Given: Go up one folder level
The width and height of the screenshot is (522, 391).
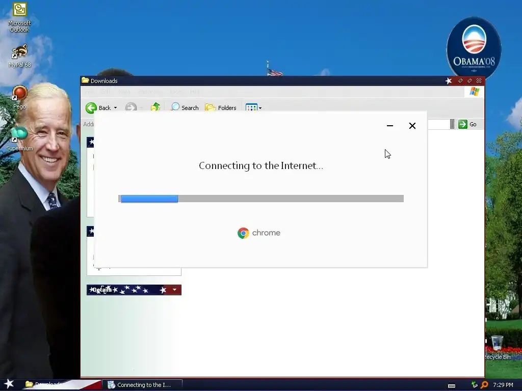Looking at the screenshot, I should coord(155,107).
